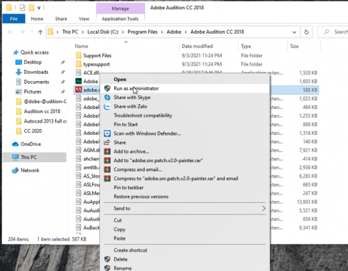
Task: Click the Skype icon in context menu
Action: [107, 97]
